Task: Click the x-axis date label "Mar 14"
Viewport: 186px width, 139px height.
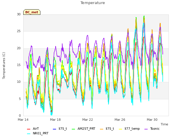Action: (23, 120)
